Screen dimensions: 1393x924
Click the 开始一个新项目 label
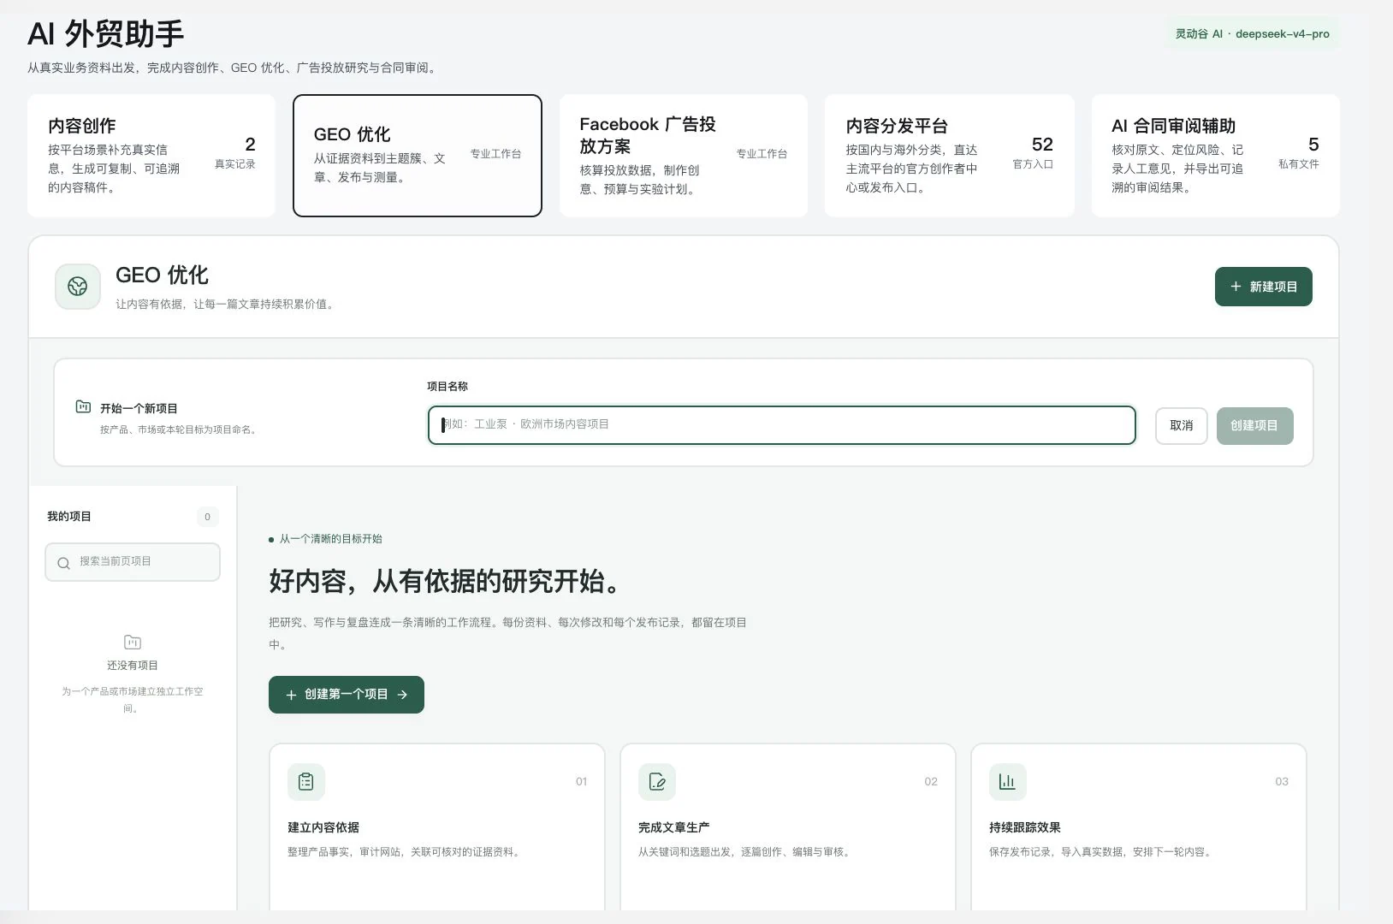pyautogui.click(x=139, y=409)
